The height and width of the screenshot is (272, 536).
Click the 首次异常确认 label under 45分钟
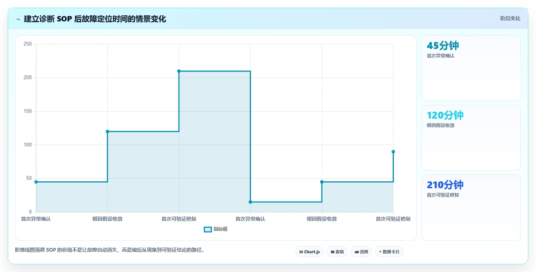pos(441,56)
